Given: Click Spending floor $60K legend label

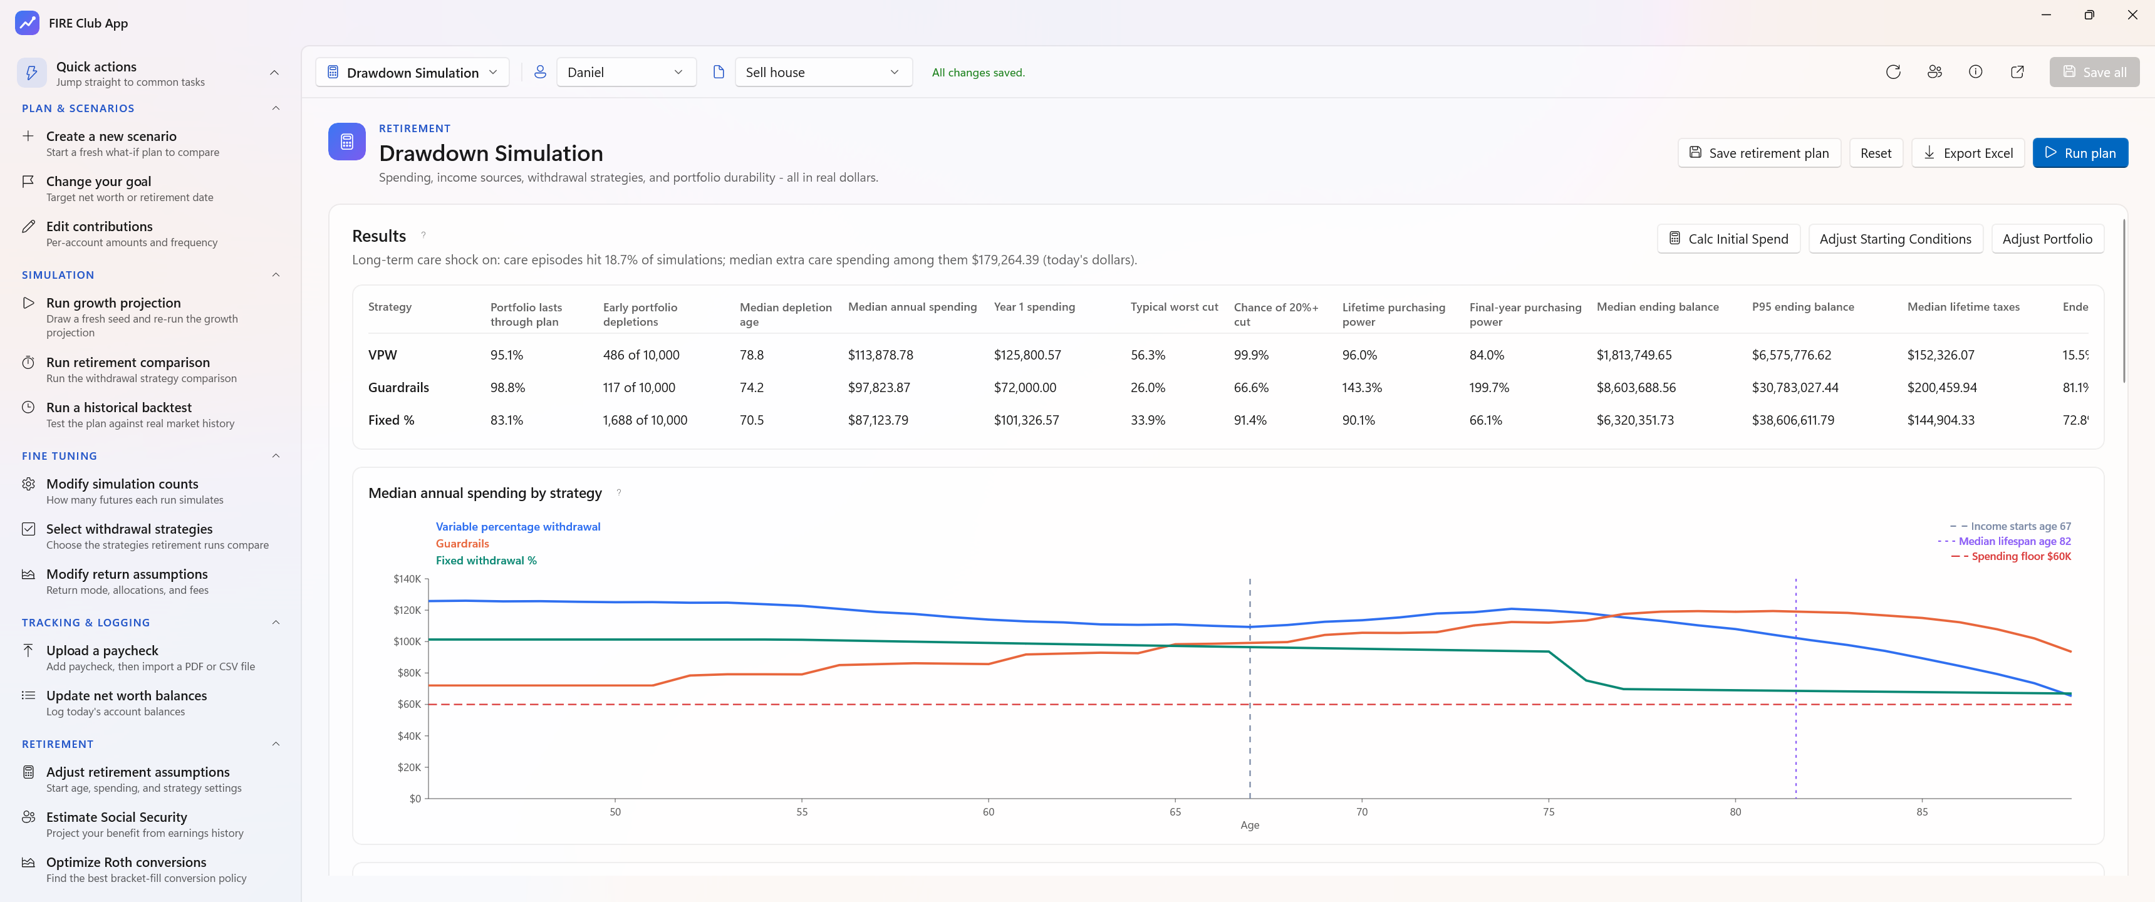Looking at the screenshot, I should [x=2011, y=556].
